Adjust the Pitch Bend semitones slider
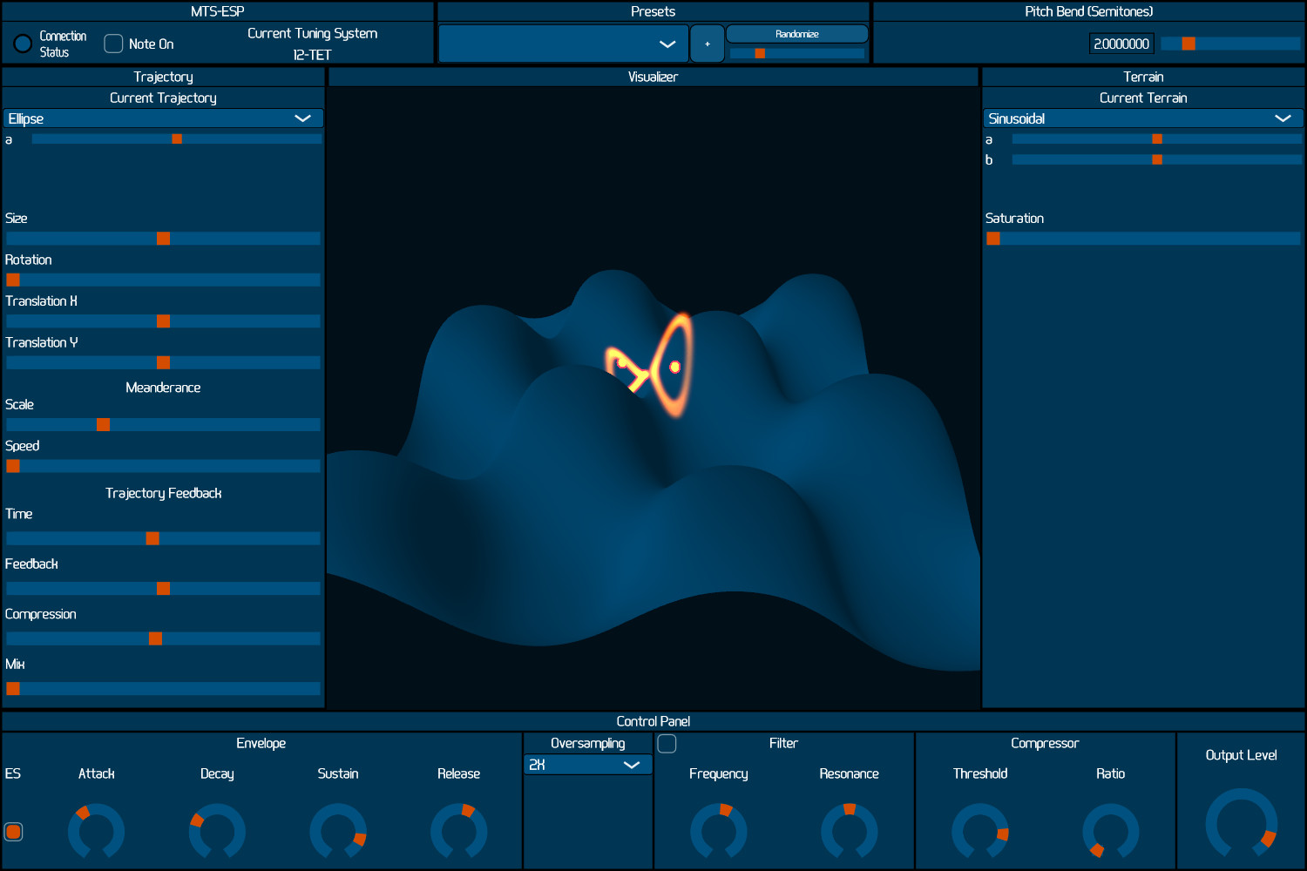Viewport: 1307px width, 871px height. click(1230, 44)
